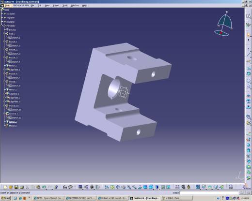The image size is (252, 201).
Task: Click the power input command field
Action: click(209, 193)
